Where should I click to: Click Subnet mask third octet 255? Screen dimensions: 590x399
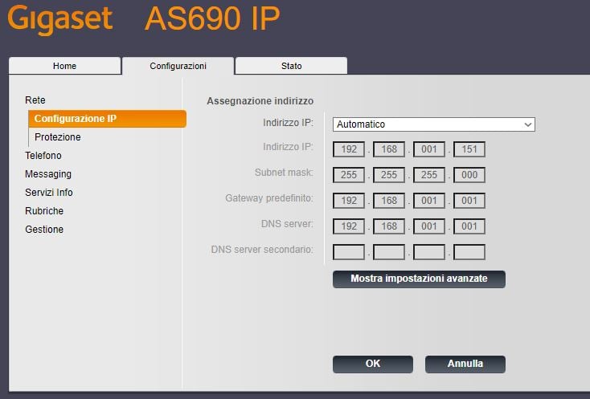pos(429,175)
